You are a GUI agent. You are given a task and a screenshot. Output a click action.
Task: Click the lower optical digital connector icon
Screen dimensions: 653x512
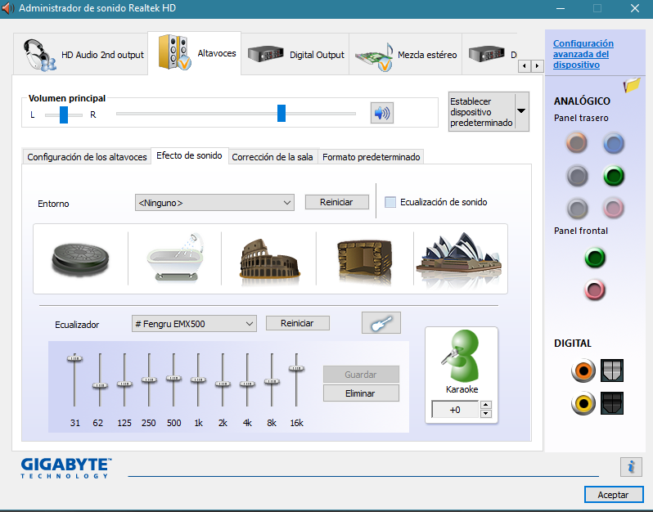612,403
